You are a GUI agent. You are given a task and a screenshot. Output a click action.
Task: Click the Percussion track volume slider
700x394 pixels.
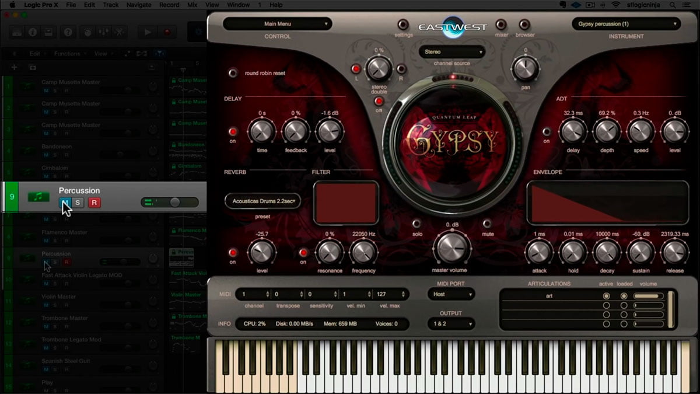(x=170, y=203)
